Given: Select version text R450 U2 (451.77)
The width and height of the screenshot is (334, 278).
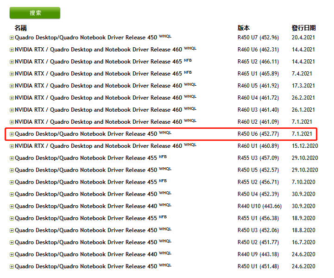Looking at the screenshot, I should click(x=258, y=242).
